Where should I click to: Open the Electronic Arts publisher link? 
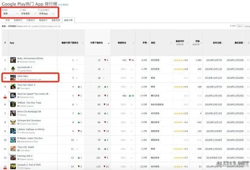27,97
